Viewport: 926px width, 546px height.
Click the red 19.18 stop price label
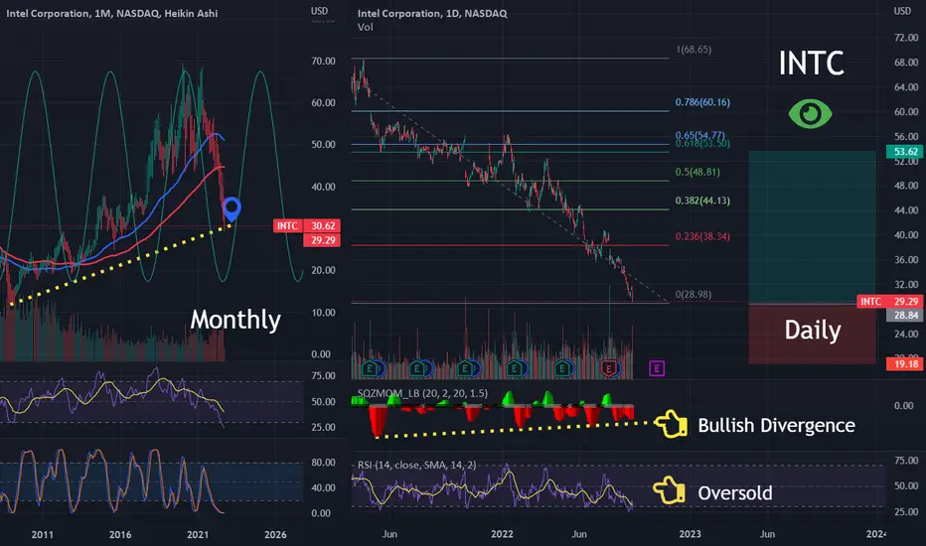pos(905,363)
